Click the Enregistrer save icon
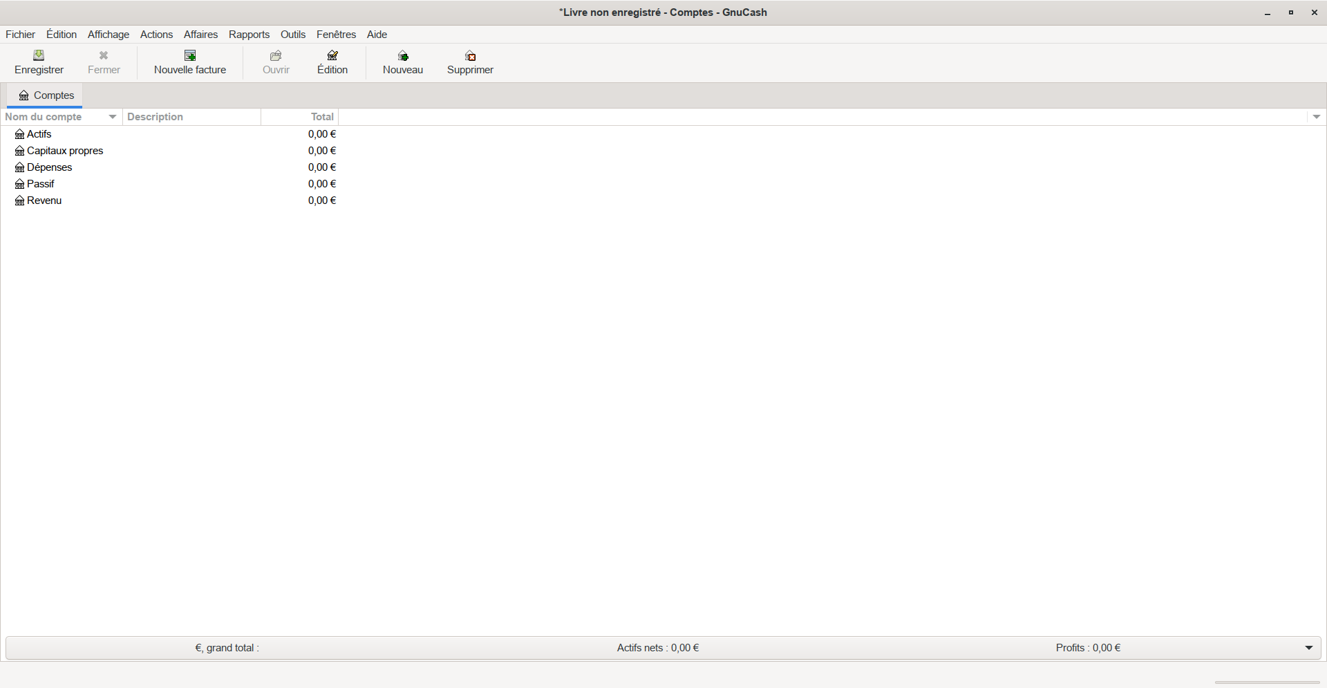1327x688 pixels. tap(39, 56)
